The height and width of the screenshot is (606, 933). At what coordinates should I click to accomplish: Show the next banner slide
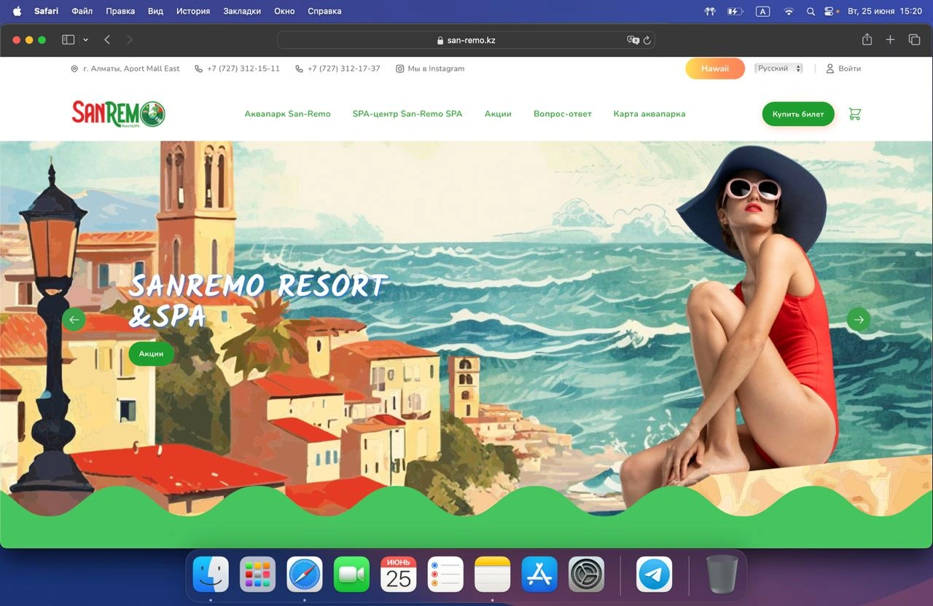coord(859,319)
